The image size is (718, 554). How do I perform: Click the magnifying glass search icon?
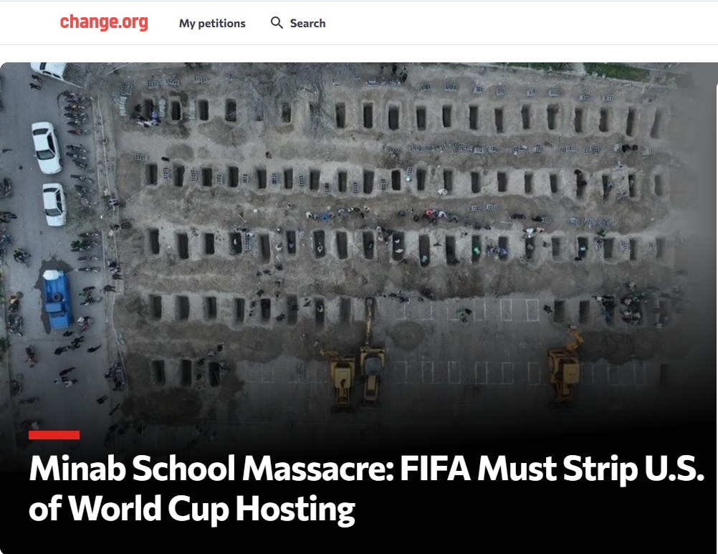click(x=277, y=23)
